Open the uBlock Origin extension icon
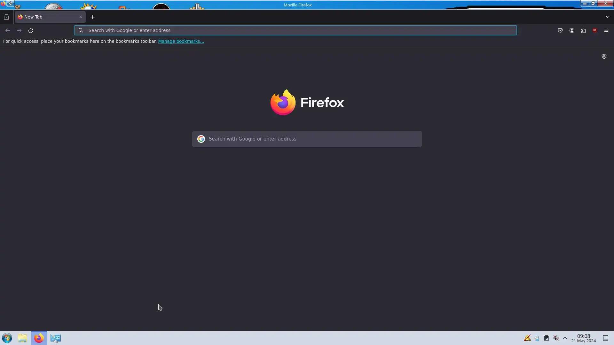Screen dimensions: 614x345 tap(595, 30)
